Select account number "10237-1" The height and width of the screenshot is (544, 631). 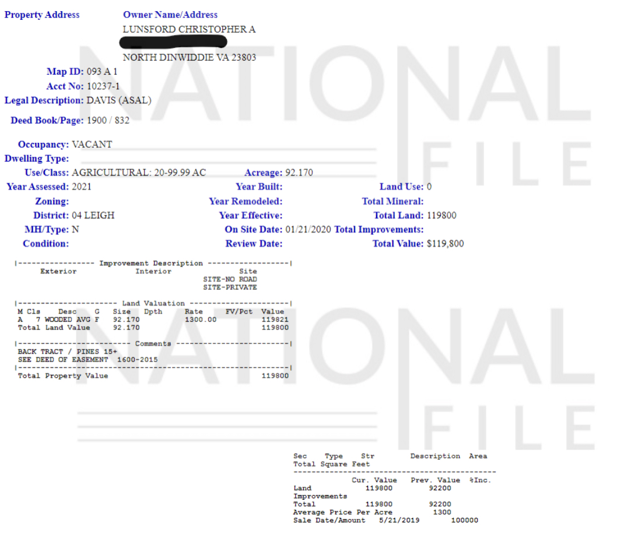click(103, 86)
